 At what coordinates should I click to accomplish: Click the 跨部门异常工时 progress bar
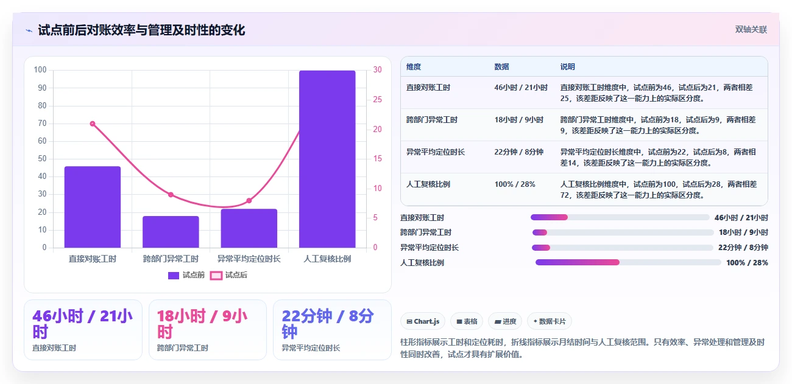click(623, 232)
